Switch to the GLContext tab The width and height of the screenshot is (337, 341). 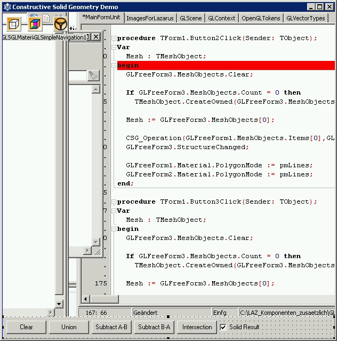[221, 18]
